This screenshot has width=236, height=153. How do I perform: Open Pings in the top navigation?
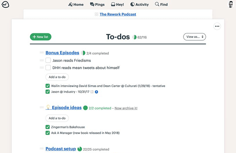[x=97, y=5]
